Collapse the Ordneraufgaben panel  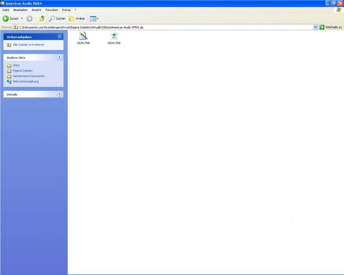pos(60,36)
